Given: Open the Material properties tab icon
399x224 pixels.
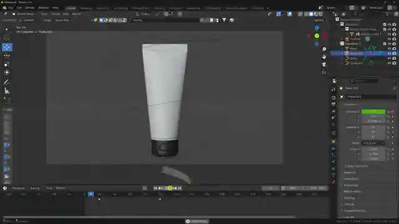Looking at the screenshot, I should point(334,182).
